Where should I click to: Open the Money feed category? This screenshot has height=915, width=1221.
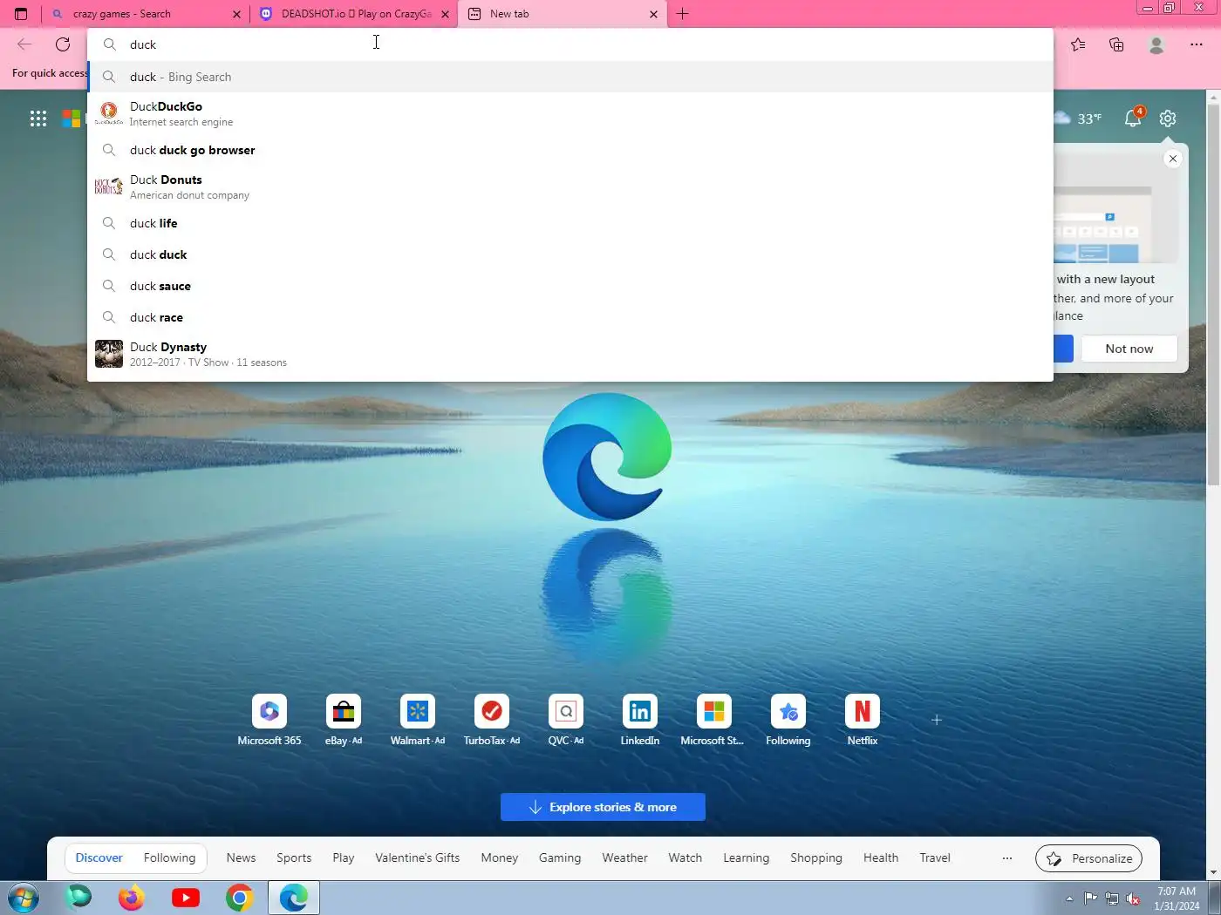click(500, 858)
